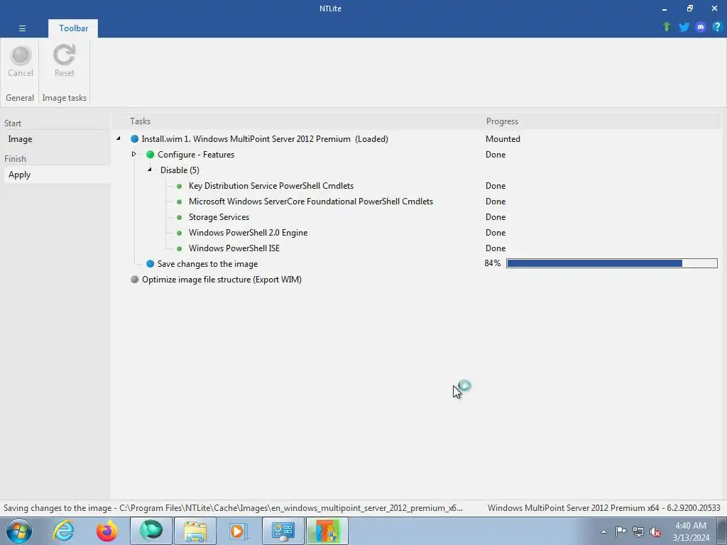Click green dot beside PowerShell 2.0 Engine
The image size is (727, 545).
tap(180, 233)
